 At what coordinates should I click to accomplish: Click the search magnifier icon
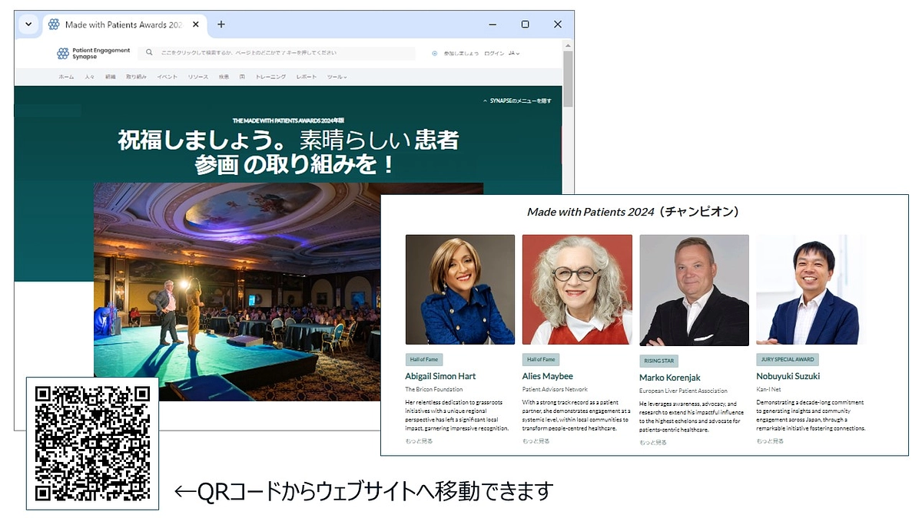[148, 52]
